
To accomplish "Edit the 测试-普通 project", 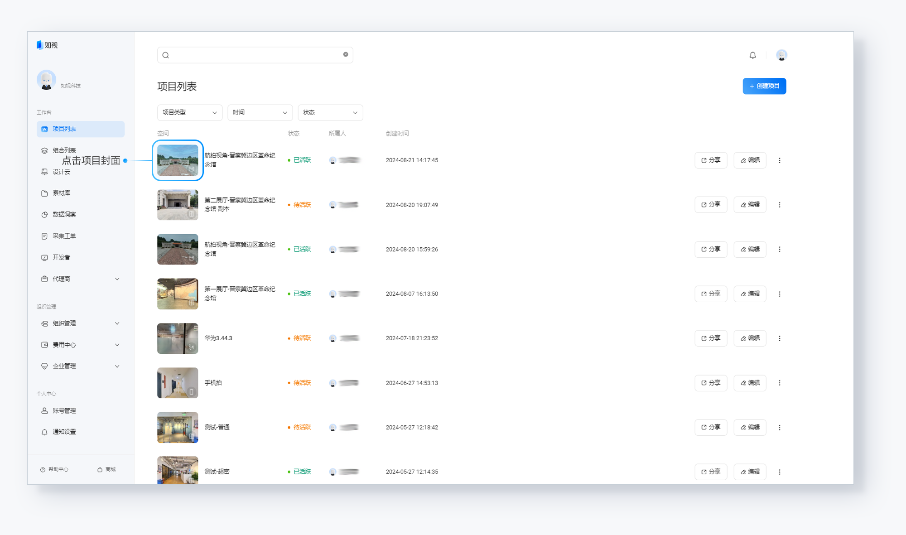I will coord(750,428).
